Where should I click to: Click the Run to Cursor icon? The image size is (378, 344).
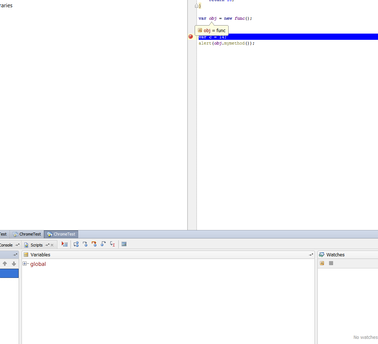[x=112, y=244]
